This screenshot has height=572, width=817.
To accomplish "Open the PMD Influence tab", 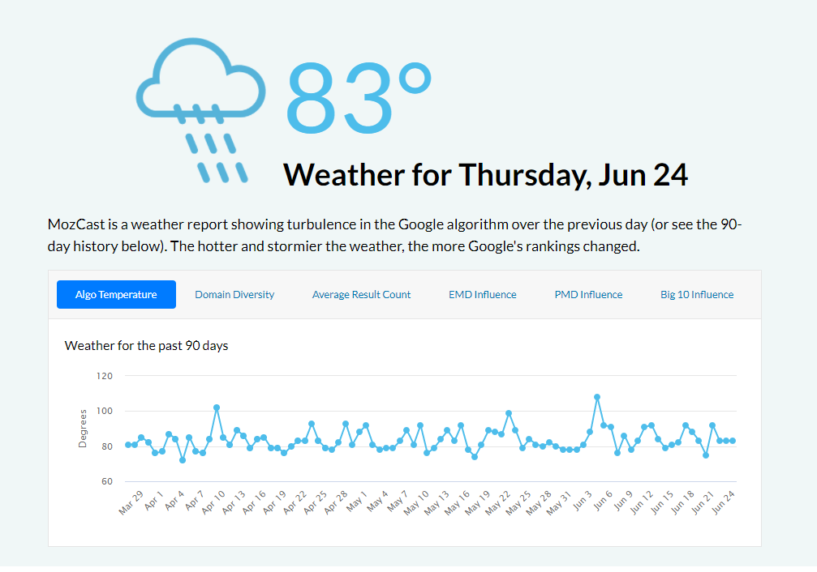I will (588, 295).
